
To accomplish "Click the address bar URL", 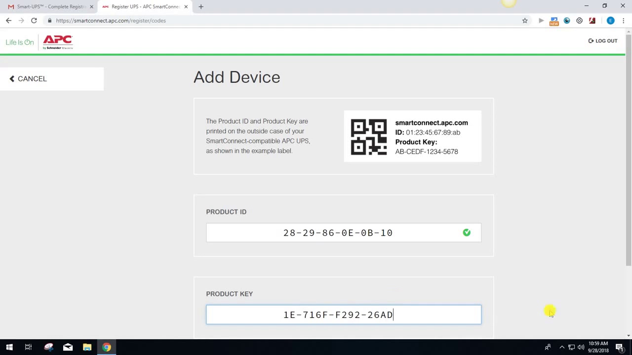I will (111, 21).
